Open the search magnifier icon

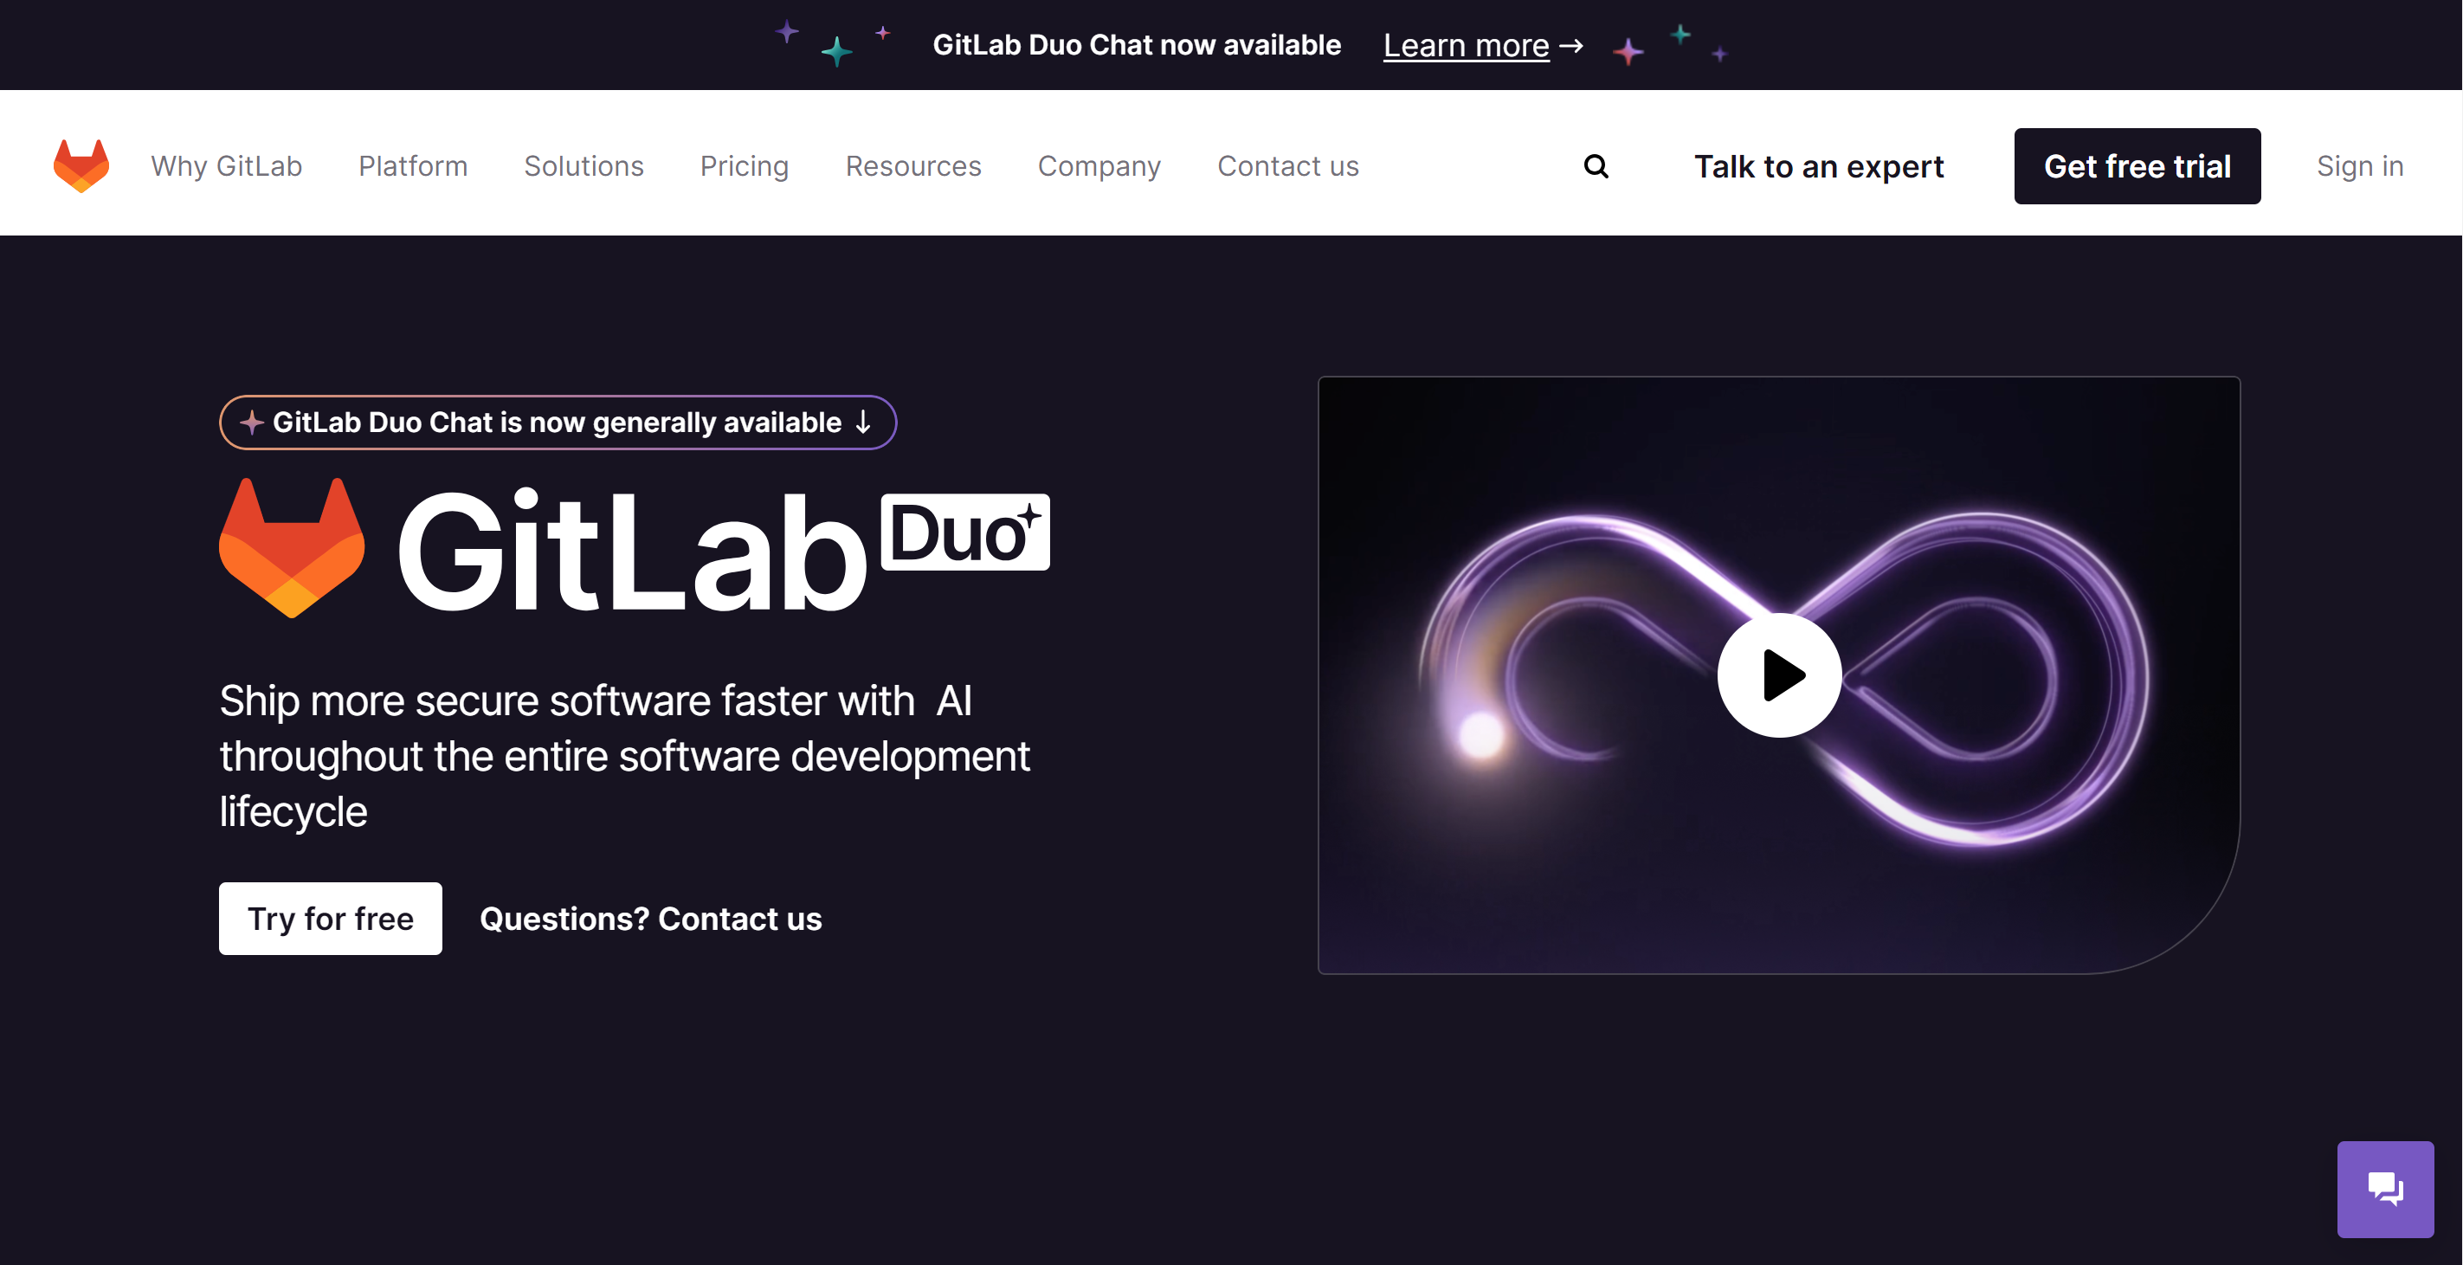[x=1596, y=166]
